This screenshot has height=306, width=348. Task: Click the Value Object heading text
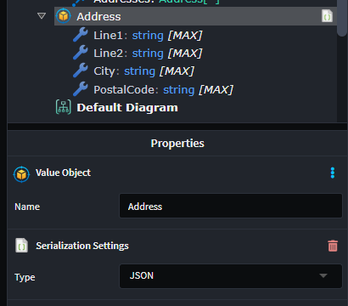pos(63,173)
